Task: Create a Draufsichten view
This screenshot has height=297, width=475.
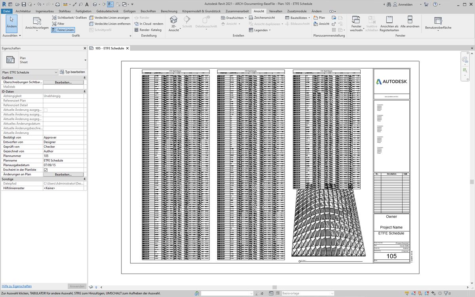Action: click(x=234, y=18)
